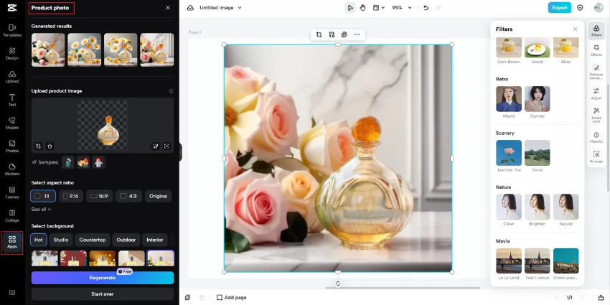Expand See all aspect ratios
The height and width of the screenshot is (305, 610).
[x=41, y=210]
